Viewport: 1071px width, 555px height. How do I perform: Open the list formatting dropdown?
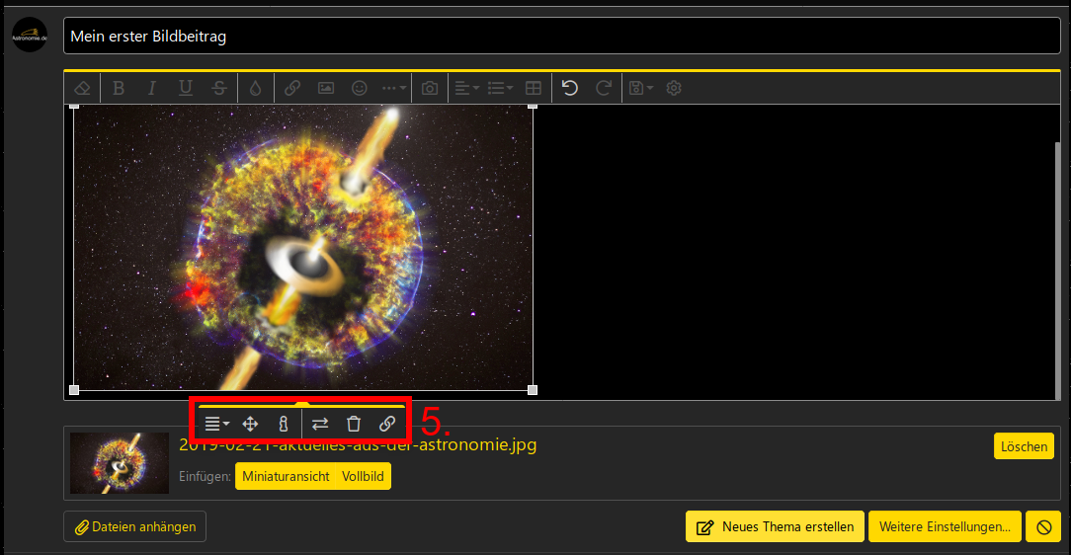501,88
